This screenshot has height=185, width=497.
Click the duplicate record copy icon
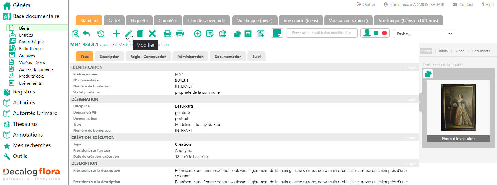(140, 34)
